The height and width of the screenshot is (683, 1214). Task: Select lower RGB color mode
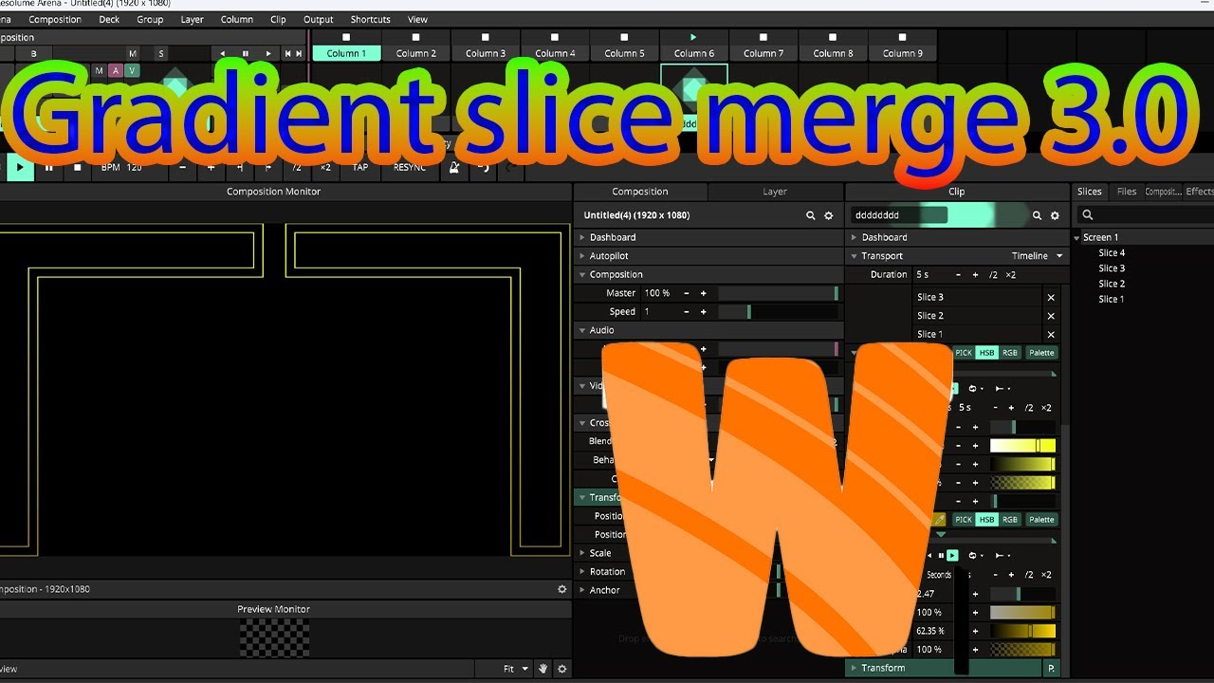(1010, 520)
